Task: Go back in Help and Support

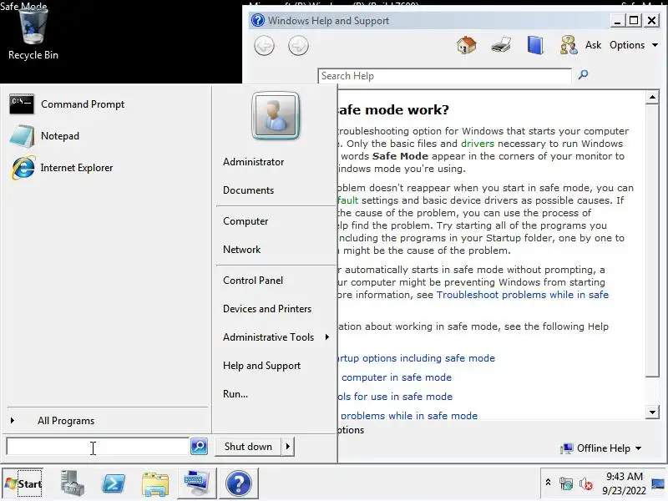Action: click(264, 46)
